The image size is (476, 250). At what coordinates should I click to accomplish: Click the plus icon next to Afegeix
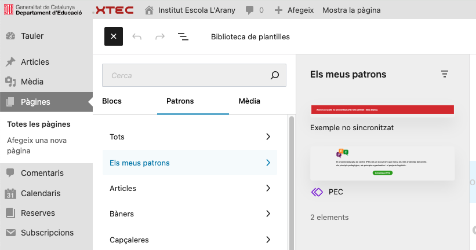click(278, 10)
